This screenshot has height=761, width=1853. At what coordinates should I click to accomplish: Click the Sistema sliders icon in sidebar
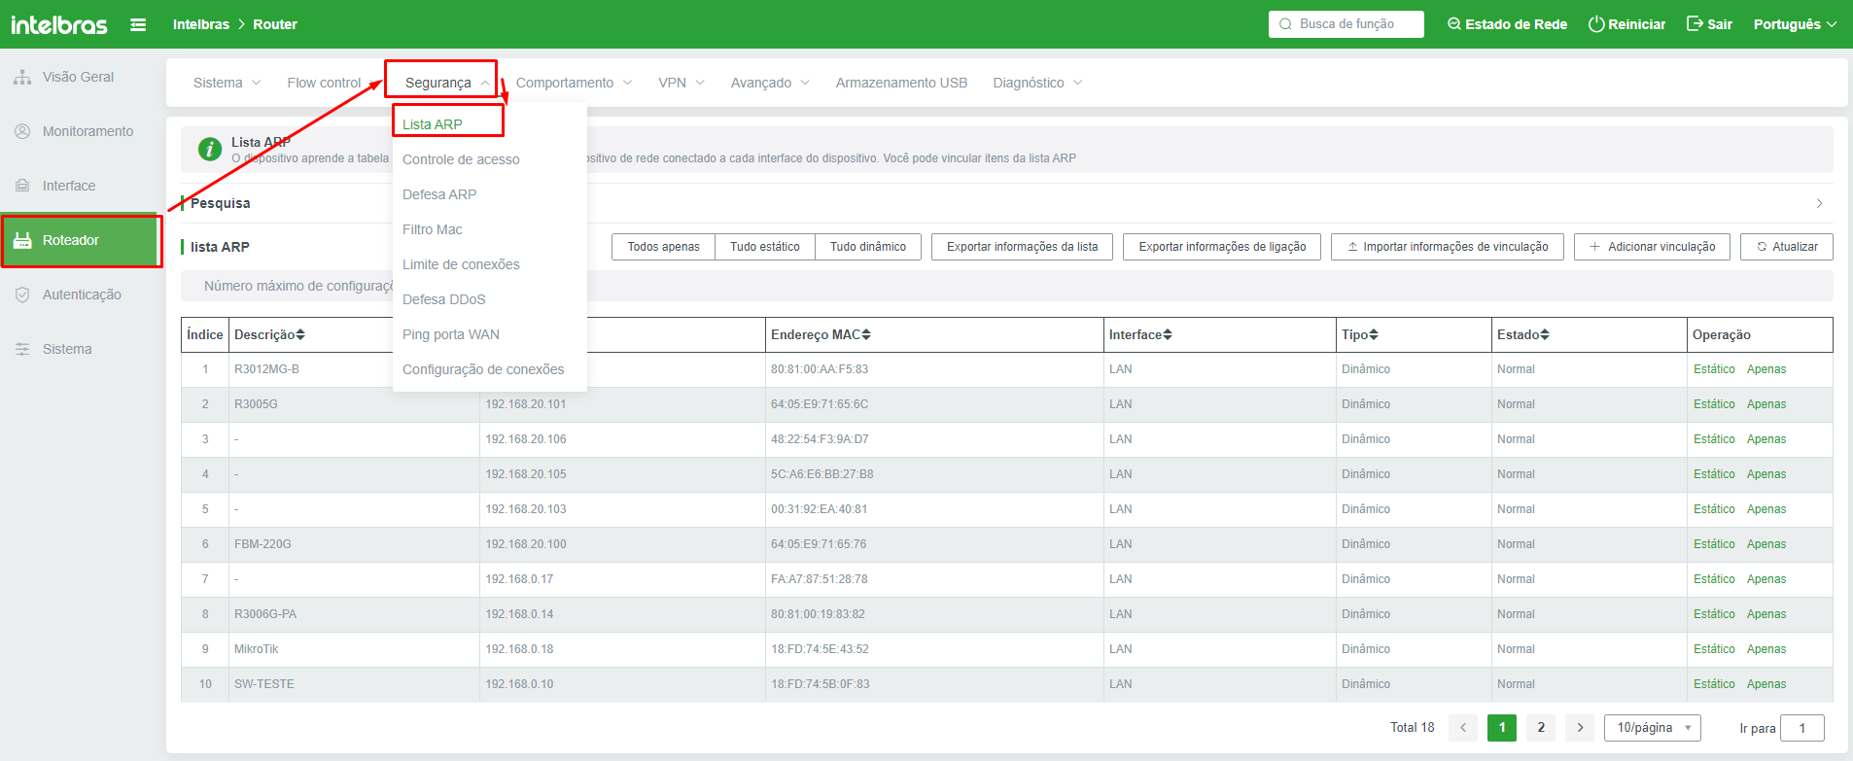[22, 349]
